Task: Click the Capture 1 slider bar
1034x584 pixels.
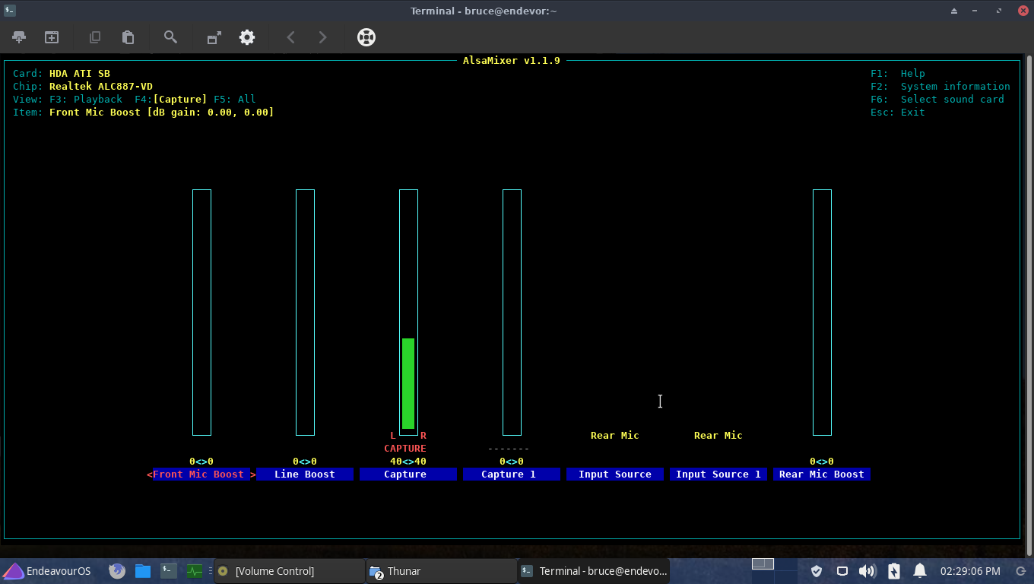Action: (x=512, y=313)
